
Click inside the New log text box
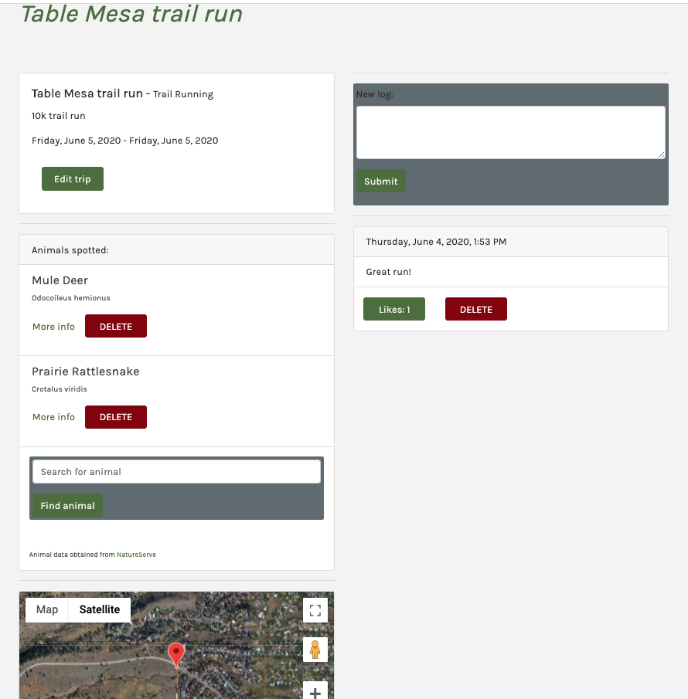pyautogui.click(x=510, y=131)
